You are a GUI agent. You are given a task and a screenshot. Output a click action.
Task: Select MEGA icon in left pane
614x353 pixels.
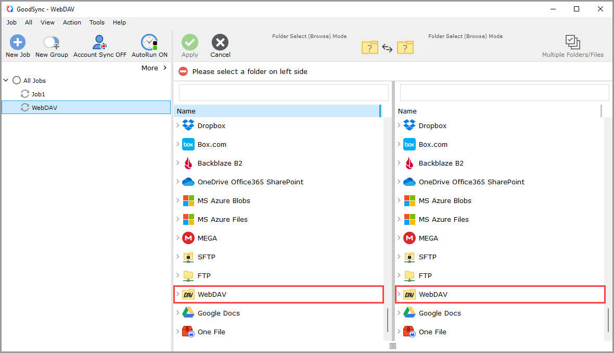(188, 238)
